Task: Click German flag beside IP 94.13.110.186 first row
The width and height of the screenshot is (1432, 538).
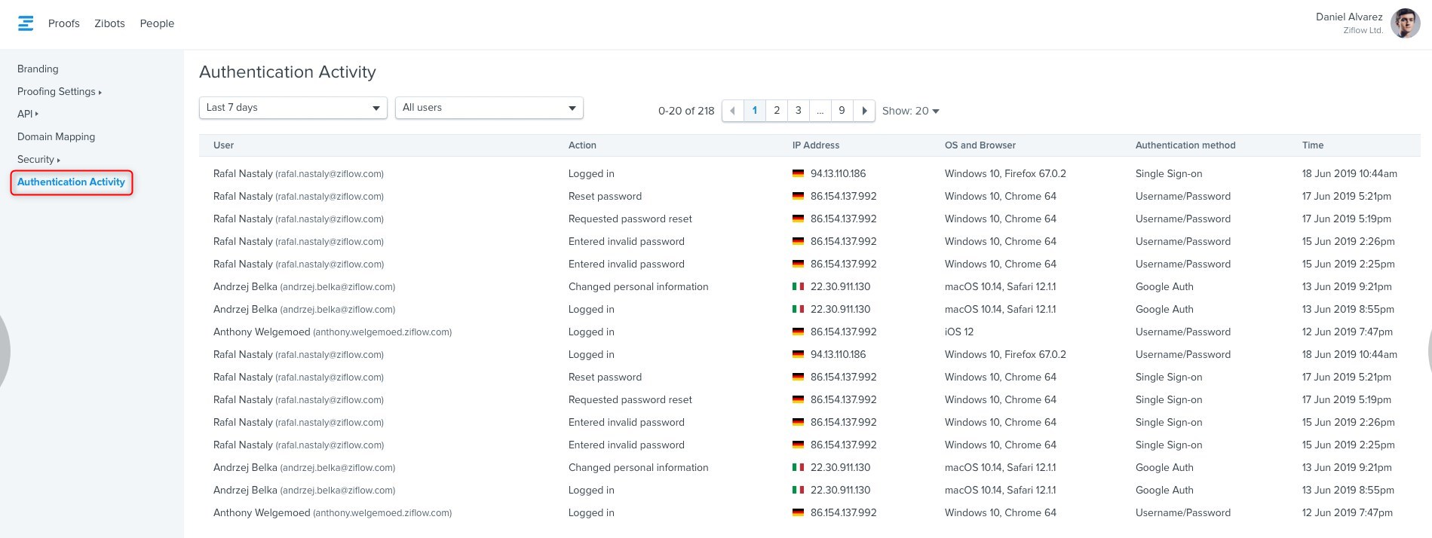Action: [x=798, y=173]
